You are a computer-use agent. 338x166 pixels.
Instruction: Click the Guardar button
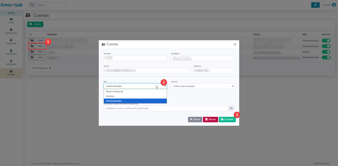point(227,119)
